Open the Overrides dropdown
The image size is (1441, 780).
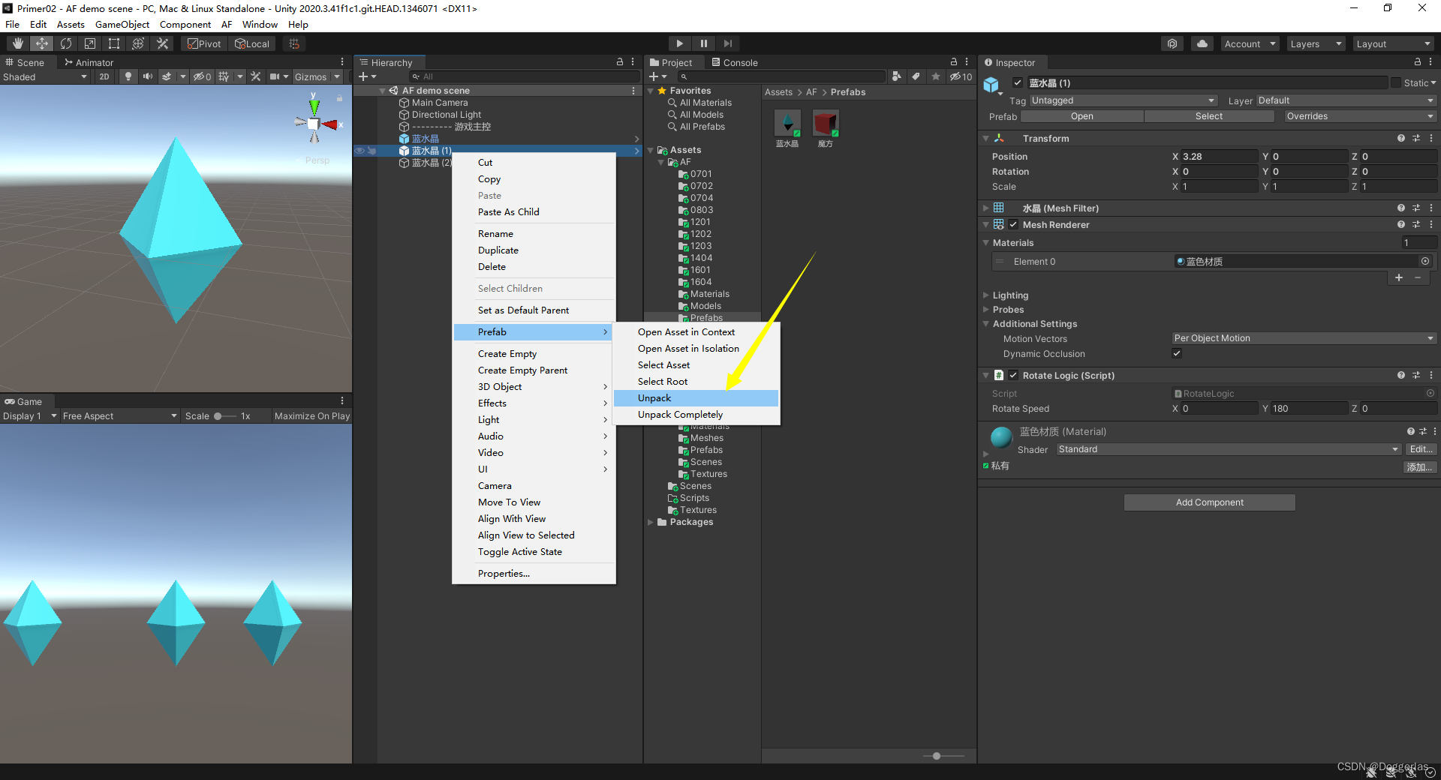point(1359,116)
